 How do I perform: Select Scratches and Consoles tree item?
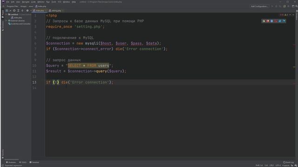click(x=19, y=24)
